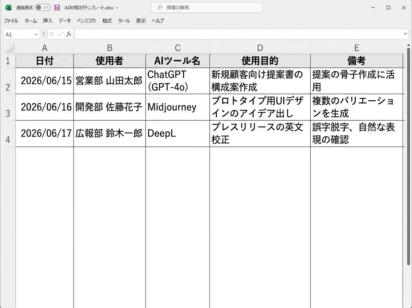Viewport: 412px width, 308px height.
Task: Open the 表示 menu
Action: click(141, 21)
